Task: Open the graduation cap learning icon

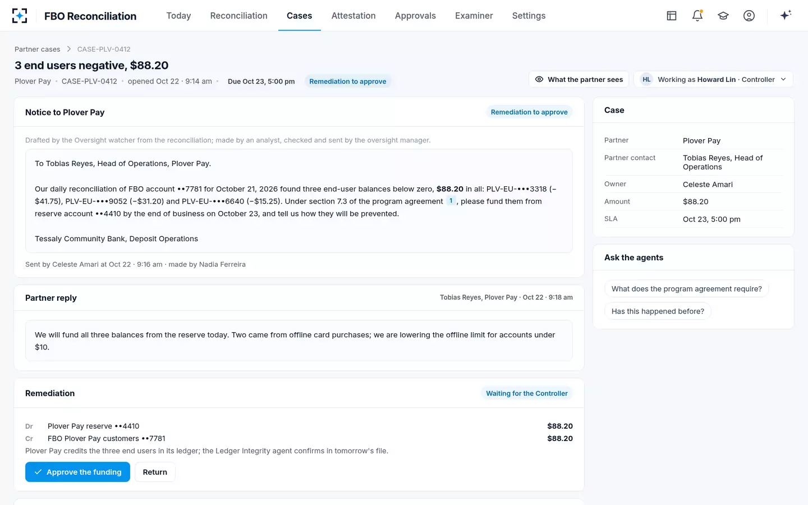Action: click(723, 16)
